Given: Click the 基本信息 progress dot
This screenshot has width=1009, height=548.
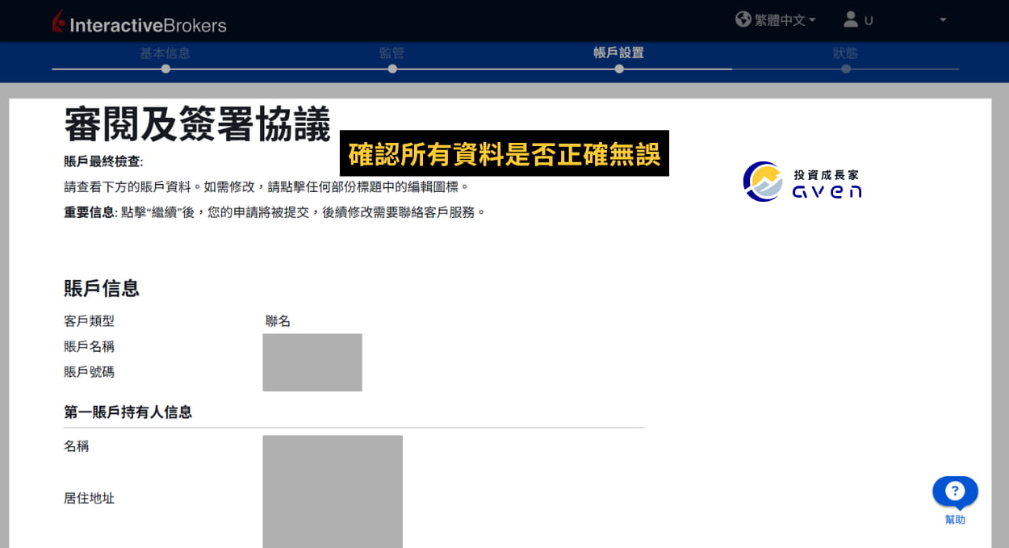Looking at the screenshot, I should [x=165, y=69].
